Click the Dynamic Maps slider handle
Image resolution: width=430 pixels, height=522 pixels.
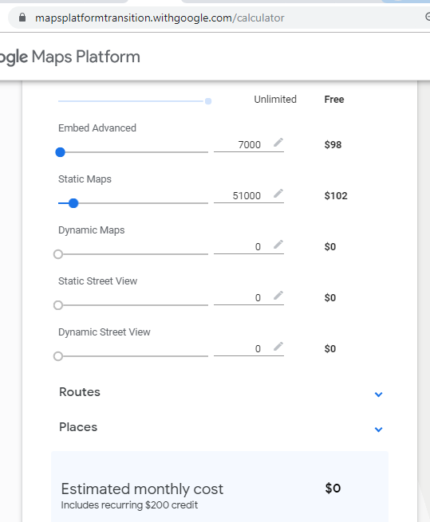click(x=58, y=254)
